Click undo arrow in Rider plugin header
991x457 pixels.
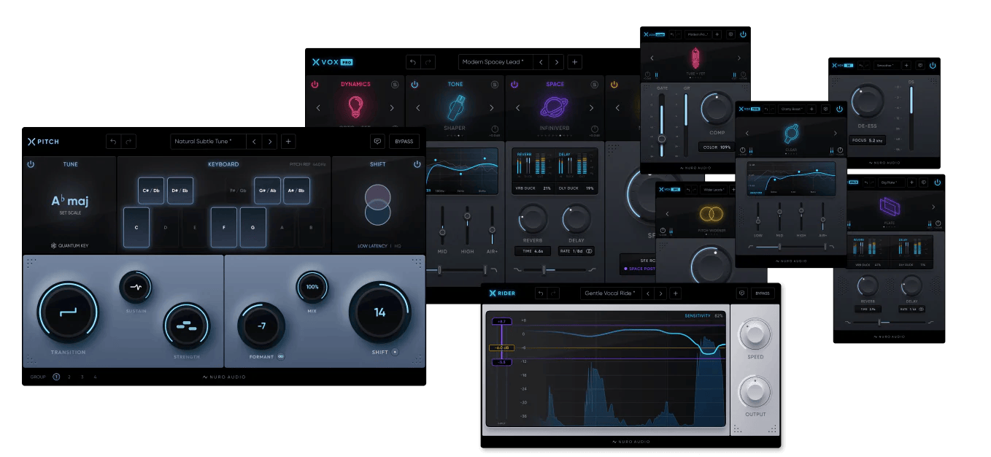[541, 293]
